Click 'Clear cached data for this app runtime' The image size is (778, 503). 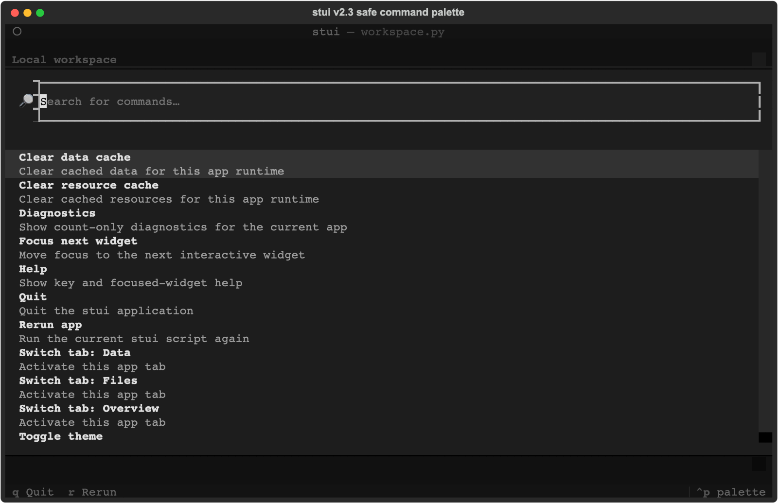coord(152,171)
